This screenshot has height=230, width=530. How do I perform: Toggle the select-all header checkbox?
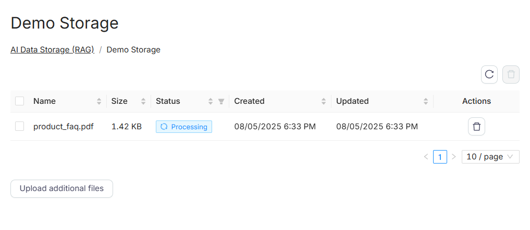pos(20,101)
